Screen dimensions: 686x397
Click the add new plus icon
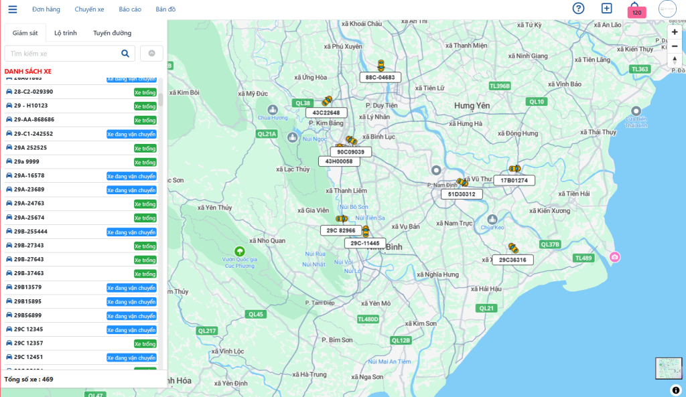[x=606, y=9]
